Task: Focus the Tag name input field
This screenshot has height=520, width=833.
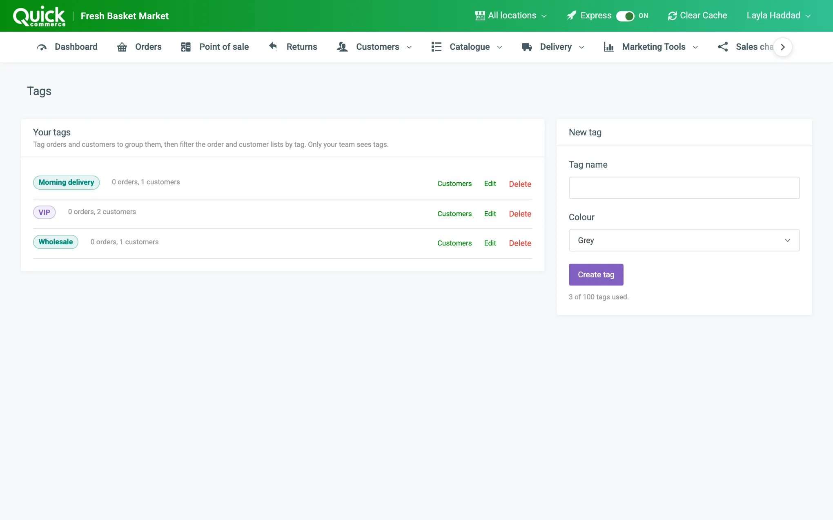Action: tap(684, 188)
